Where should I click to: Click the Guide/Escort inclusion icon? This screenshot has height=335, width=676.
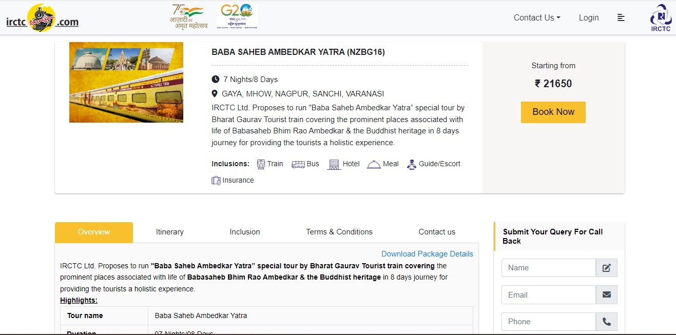click(x=411, y=164)
